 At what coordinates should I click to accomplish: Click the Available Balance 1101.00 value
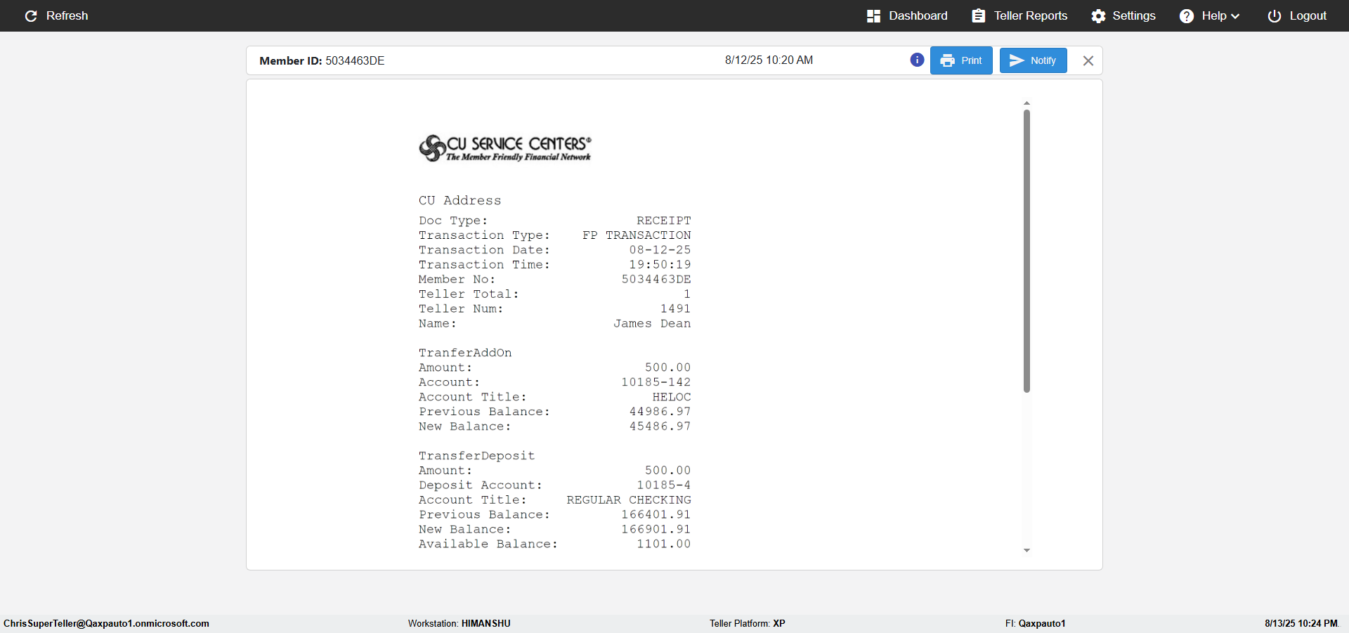[x=664, y=544]
